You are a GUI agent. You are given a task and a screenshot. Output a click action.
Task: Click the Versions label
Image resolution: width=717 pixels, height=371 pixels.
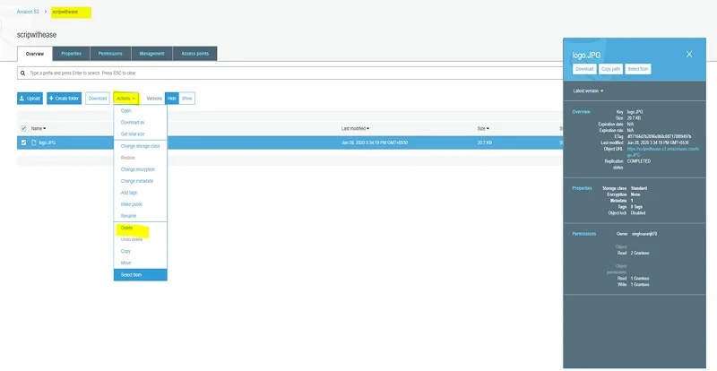tap(154, 99)
